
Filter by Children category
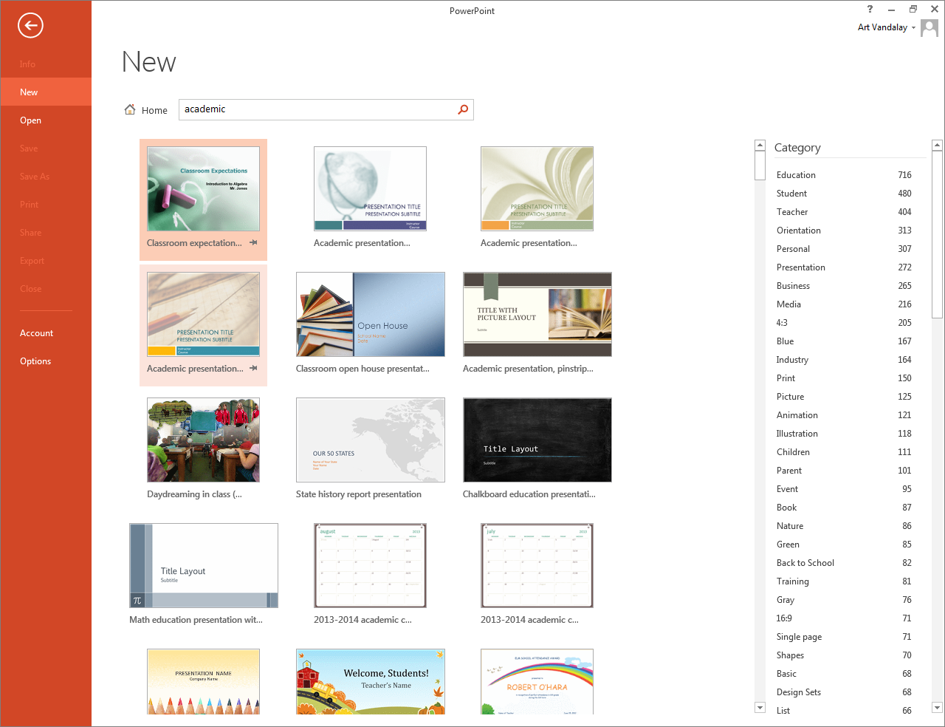(x=844, y=452)
